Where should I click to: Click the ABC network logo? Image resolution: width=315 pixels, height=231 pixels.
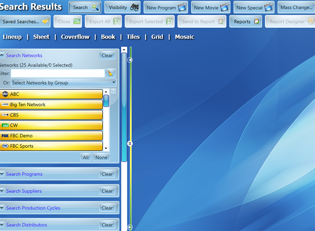coord(5,94)
